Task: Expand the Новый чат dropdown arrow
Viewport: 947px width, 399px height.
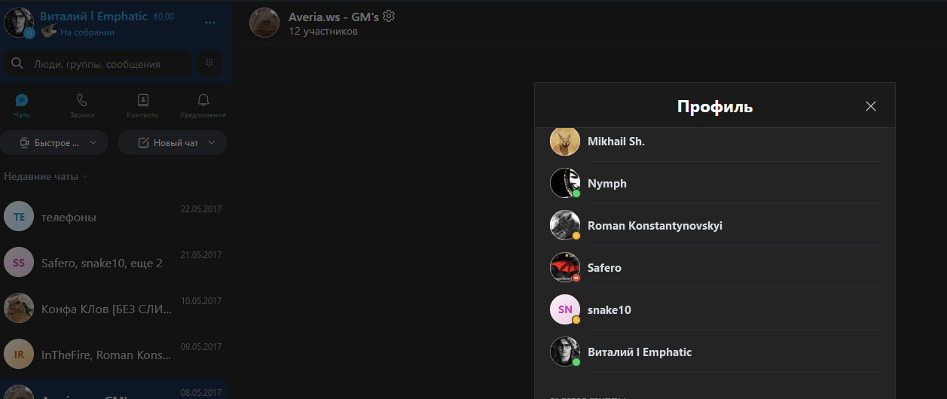Action: pyautogui.click(x=212, y=142)
